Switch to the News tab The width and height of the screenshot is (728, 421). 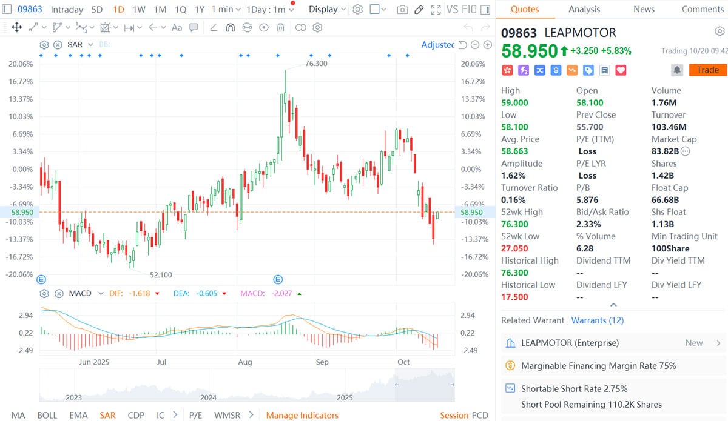pos(643,9)
